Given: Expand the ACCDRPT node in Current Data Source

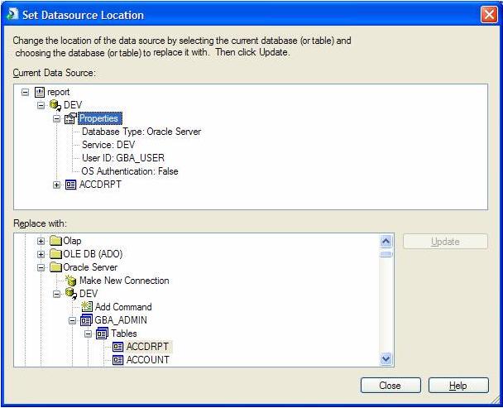Looking at the screenshot, I should (x=56, y=185).
